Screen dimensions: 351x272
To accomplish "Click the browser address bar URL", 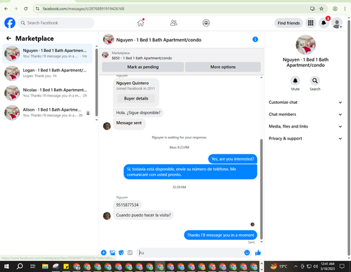I will click(84, 8).
